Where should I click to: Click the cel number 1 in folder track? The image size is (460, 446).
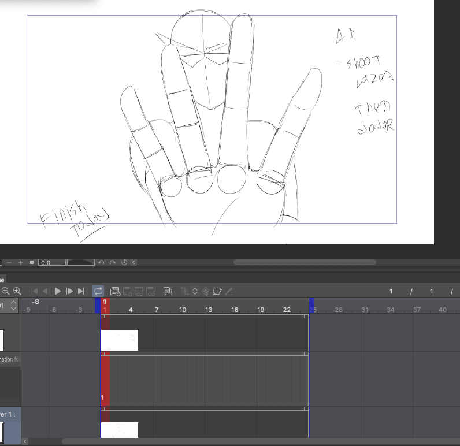(x=102, y=397)
